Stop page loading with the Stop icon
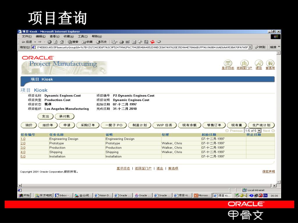This screenshot has height=223, width=298. click(x=49, y=42)
